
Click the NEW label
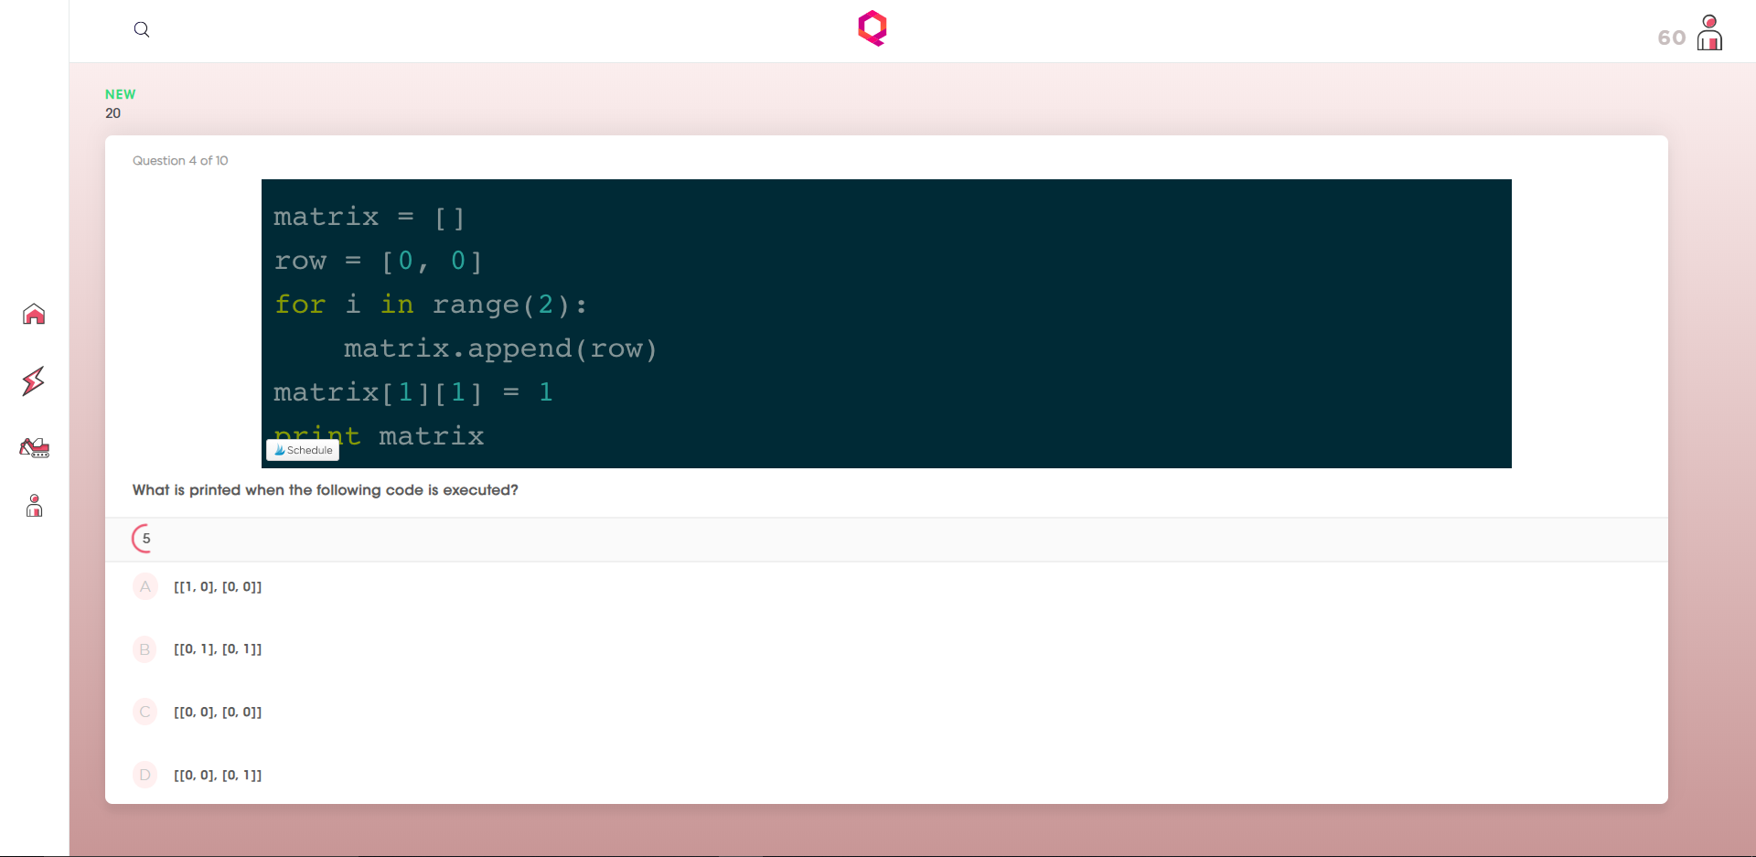[x=120, y=94]
